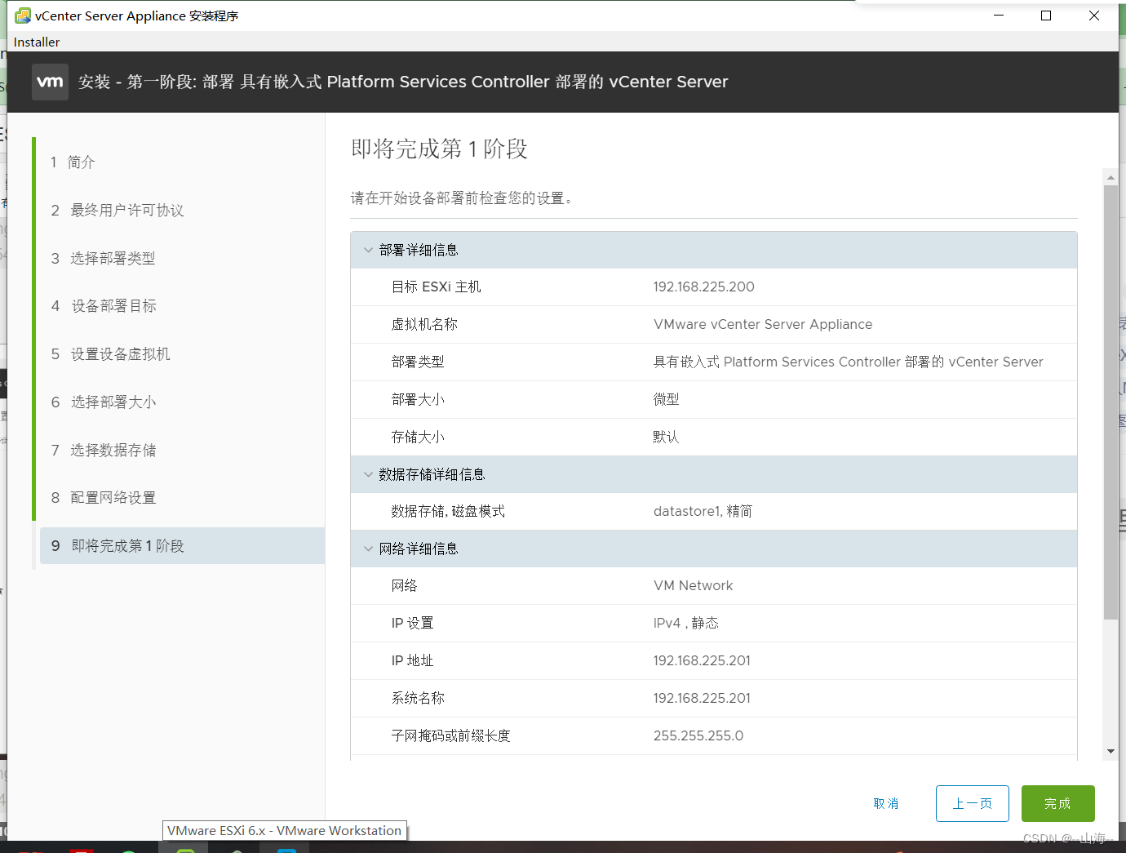The height and width of the screenshot is (853, 1126).
Task: Click the vCenter installer title bar icon
Action: 23,16
